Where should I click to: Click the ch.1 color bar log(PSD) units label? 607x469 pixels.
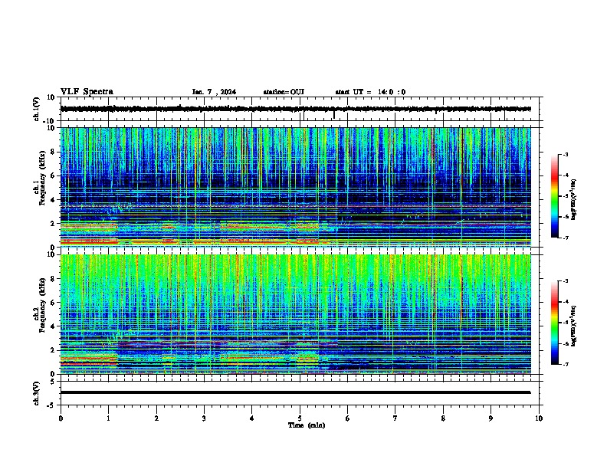574,199
